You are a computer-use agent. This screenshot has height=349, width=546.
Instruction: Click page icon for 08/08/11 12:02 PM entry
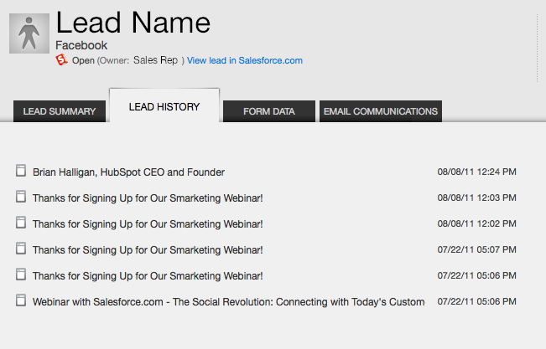pyautogui.click(x=21, y=223)
